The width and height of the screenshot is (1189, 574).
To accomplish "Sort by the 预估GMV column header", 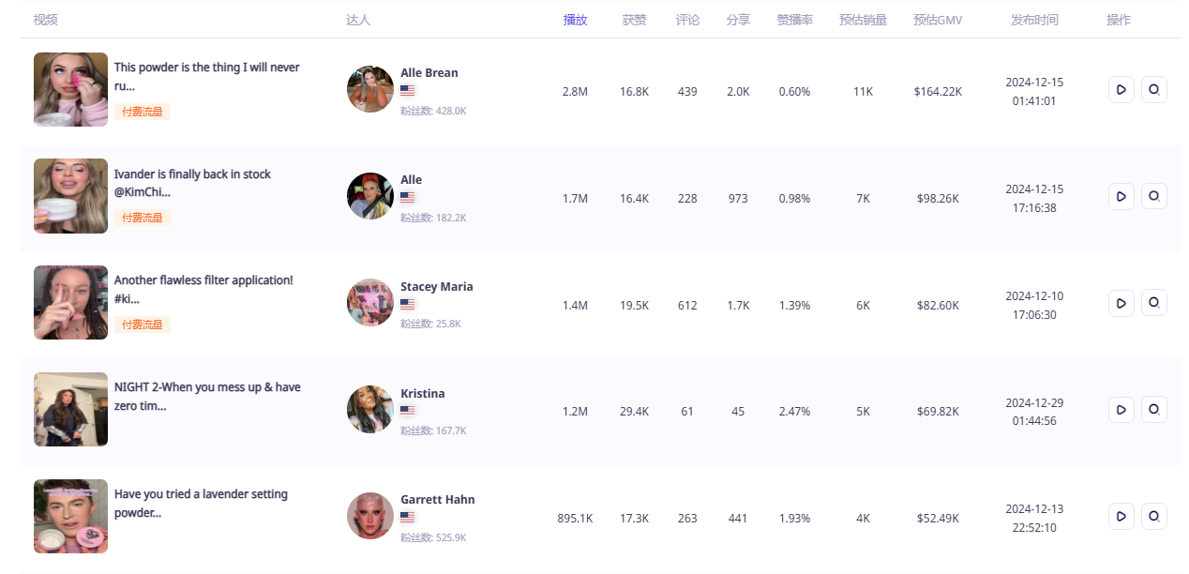I will (937, 20).
